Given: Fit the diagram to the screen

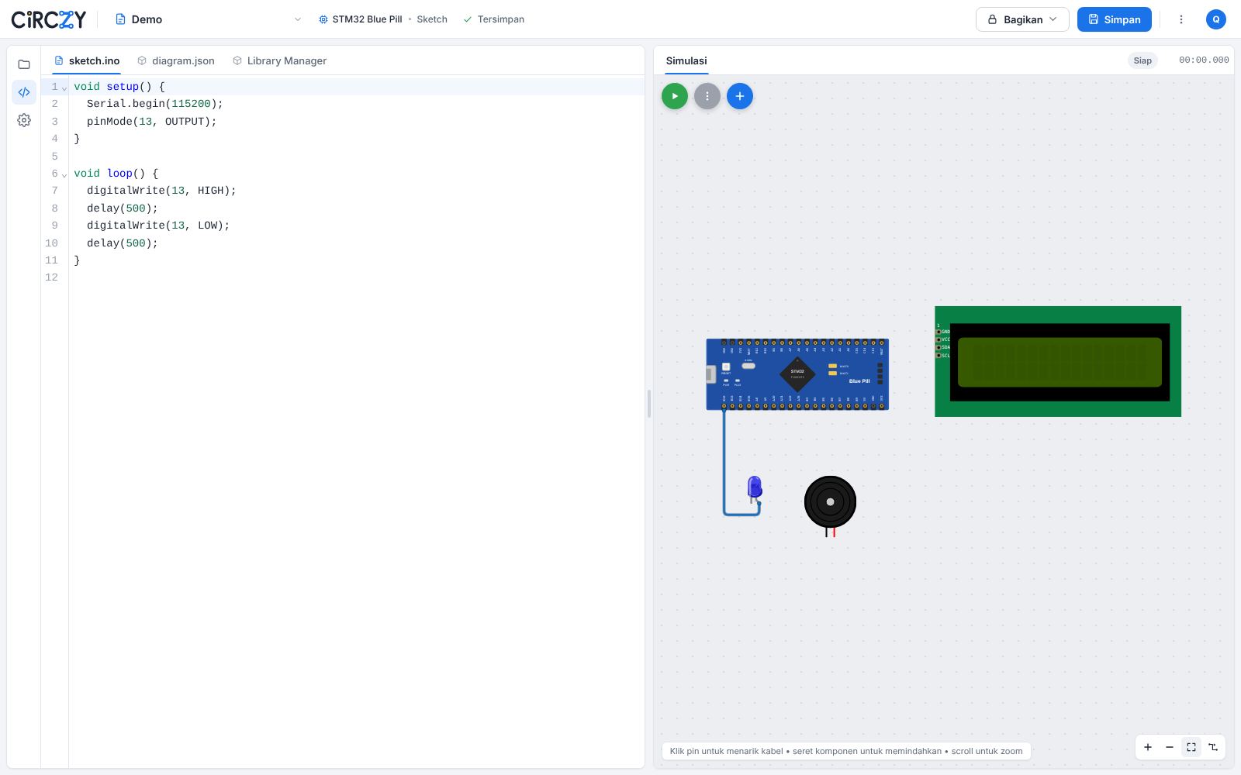Looking at the screenshot, I should click(x=1191, y=747).
